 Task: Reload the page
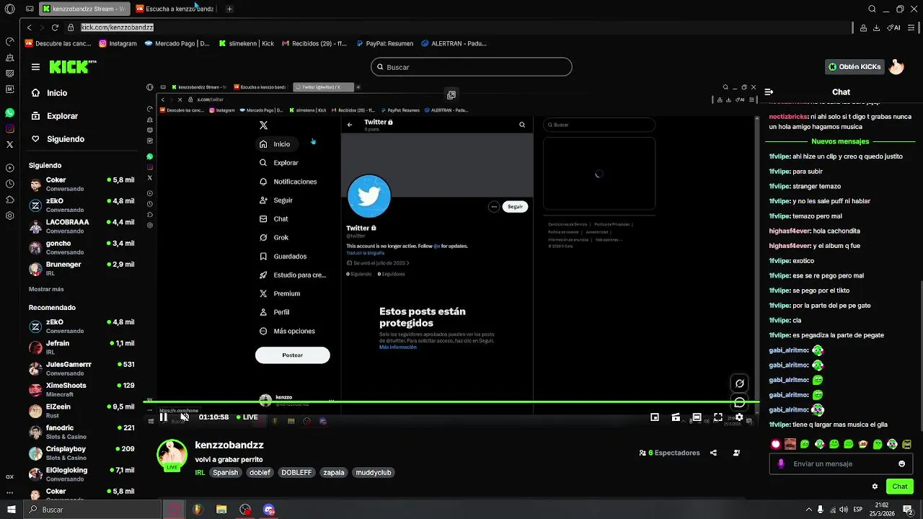point(55,27)
